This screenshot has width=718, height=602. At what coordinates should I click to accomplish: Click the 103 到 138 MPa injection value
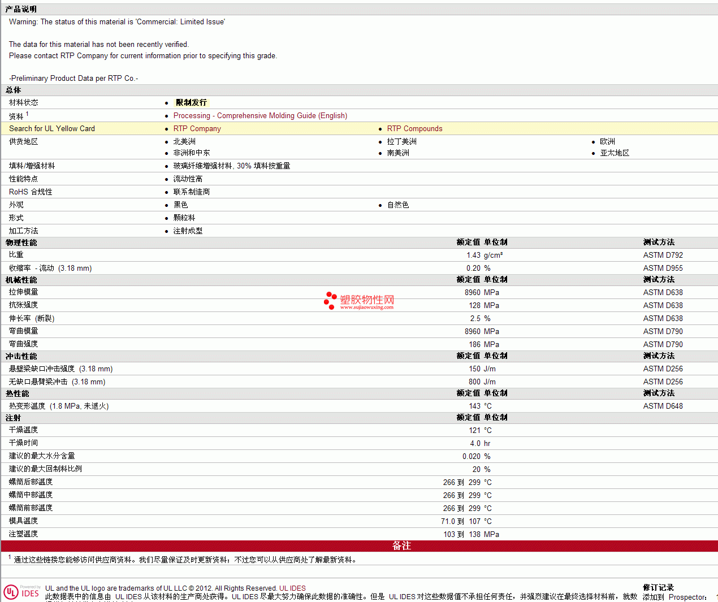pyautogui.click(x=471, y=534)
